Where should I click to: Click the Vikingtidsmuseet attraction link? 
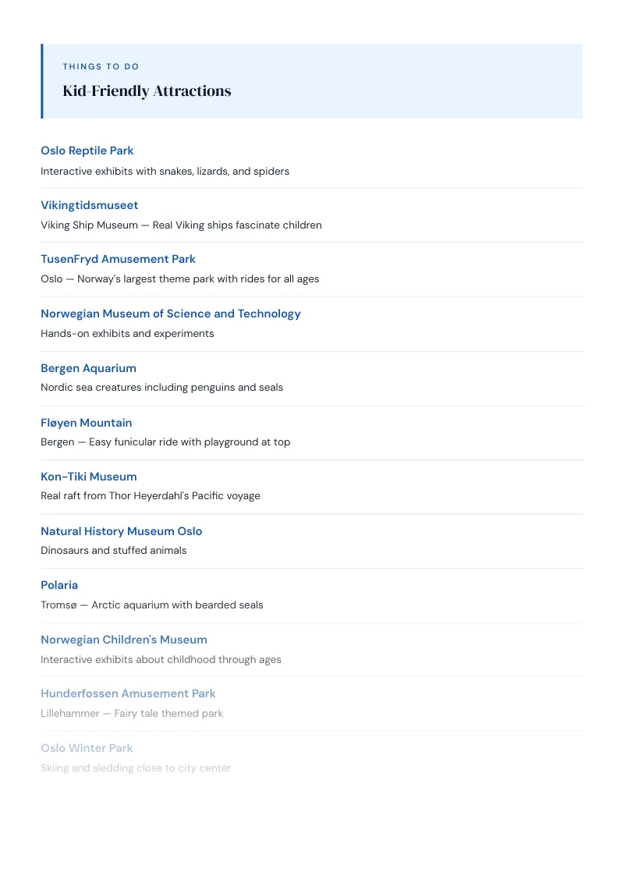click(89, 205)
